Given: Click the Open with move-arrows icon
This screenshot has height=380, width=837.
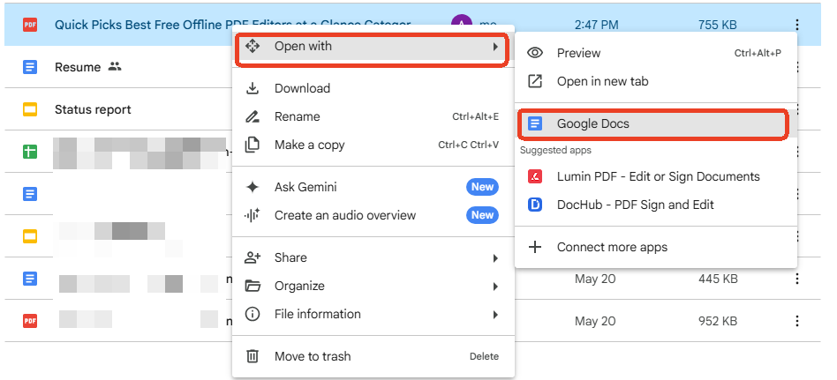Looking at the screenshot, I should [252, 47].
